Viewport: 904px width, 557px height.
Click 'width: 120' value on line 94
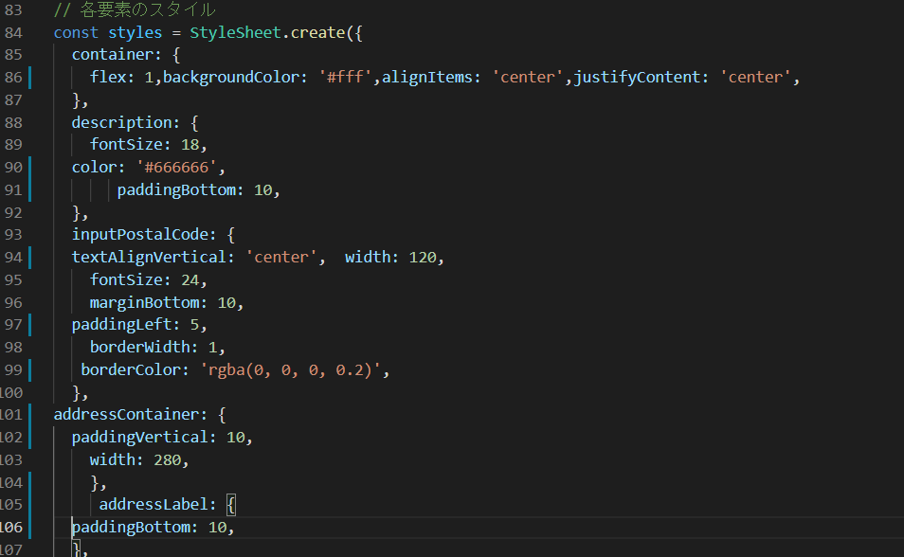click(x=423, y=257)
